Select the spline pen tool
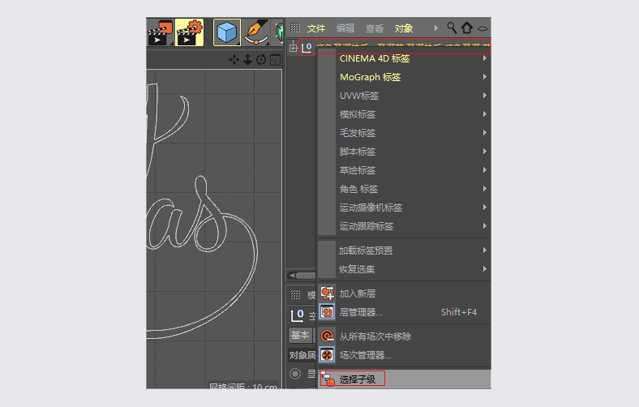639x407 pixels. click(256, 32)
